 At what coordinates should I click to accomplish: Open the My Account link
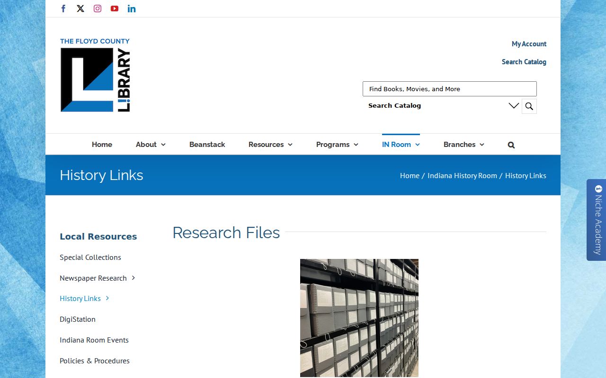(529, 44)
